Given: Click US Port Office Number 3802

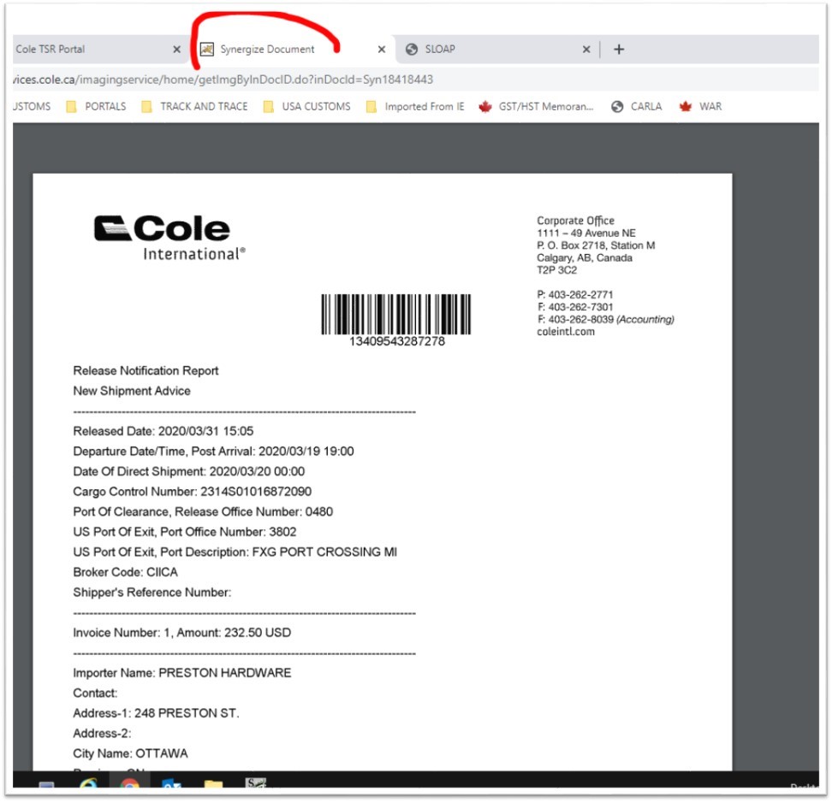Looking at the screenshot, I should click(x=185, y=532).
